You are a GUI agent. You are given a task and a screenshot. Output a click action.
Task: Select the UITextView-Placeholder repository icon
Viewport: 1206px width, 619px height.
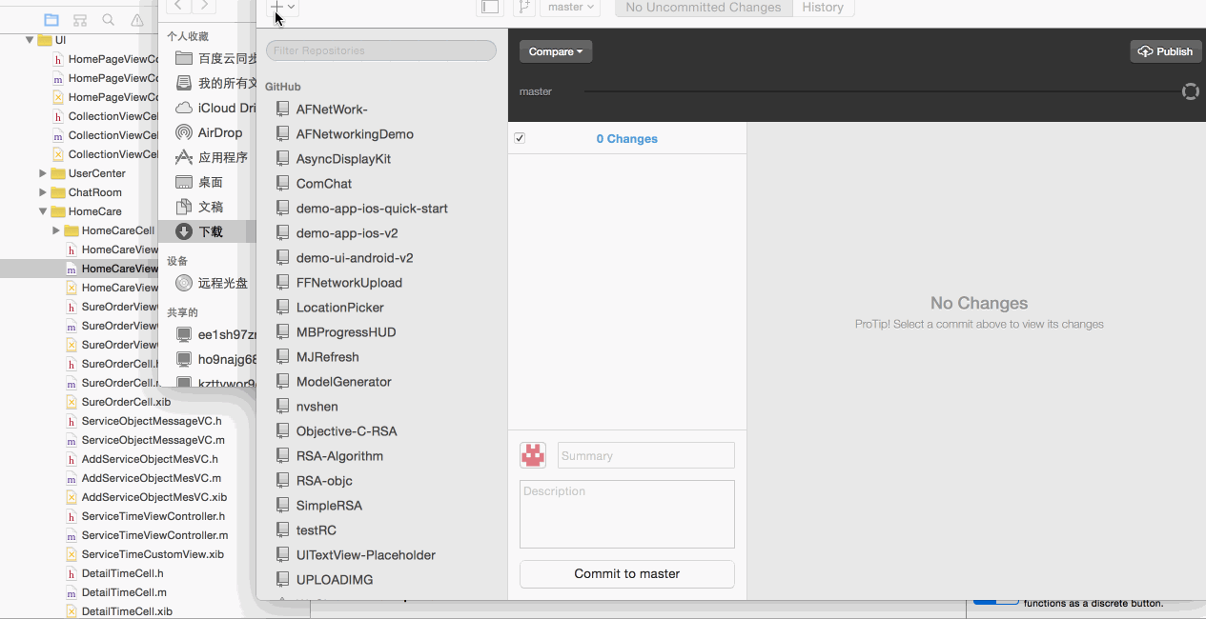click(282, 555)
